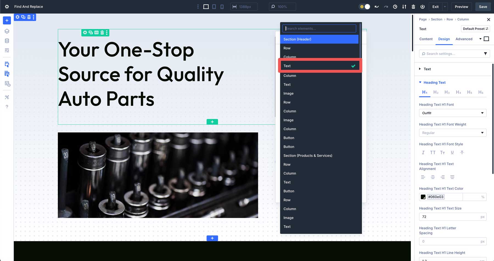Image resolution: width=494 pixels, height=261 pixels.
Task: Open the revision history clock icon
Action: coord(395,6)
